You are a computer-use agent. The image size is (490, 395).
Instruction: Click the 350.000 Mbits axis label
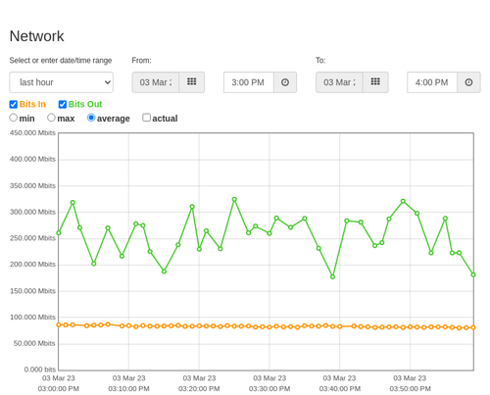click(x=32, y=186)
